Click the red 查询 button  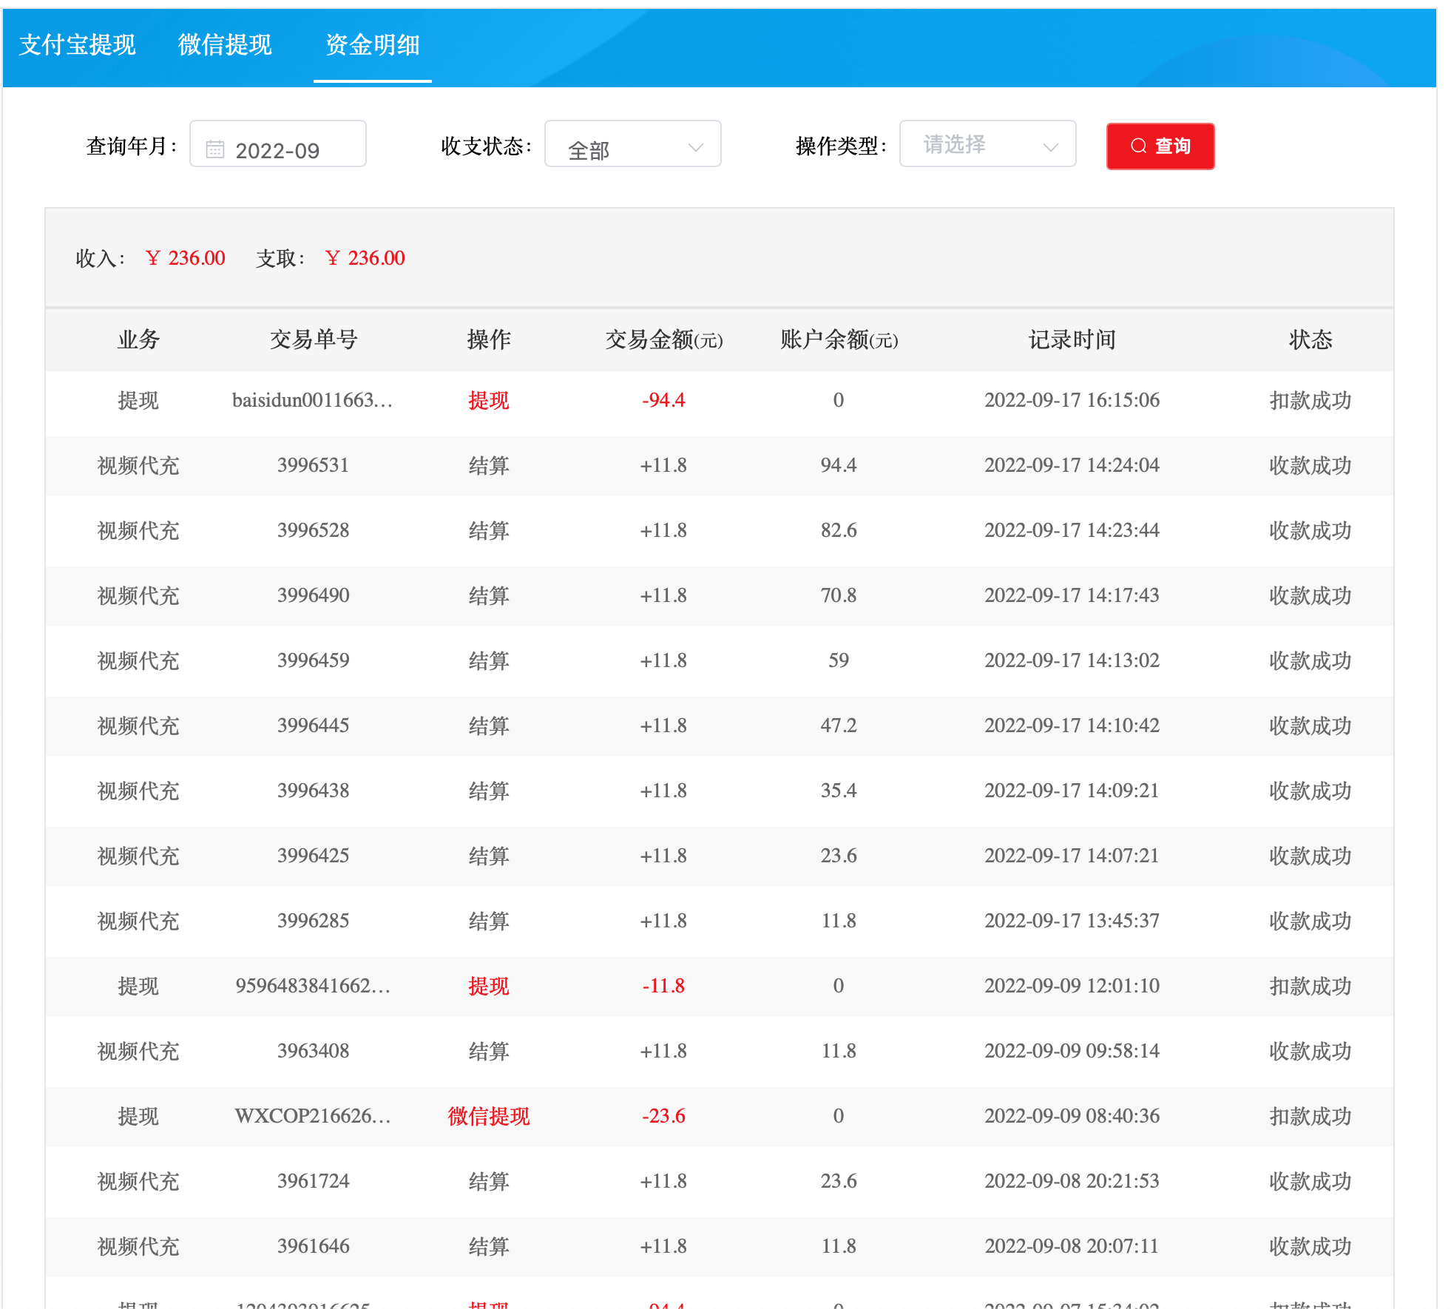[1160, 146]
